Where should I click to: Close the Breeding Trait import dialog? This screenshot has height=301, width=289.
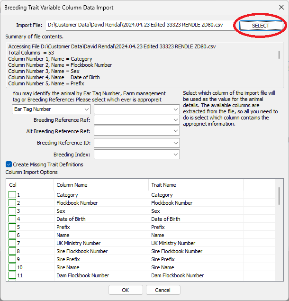pos(281,7)
